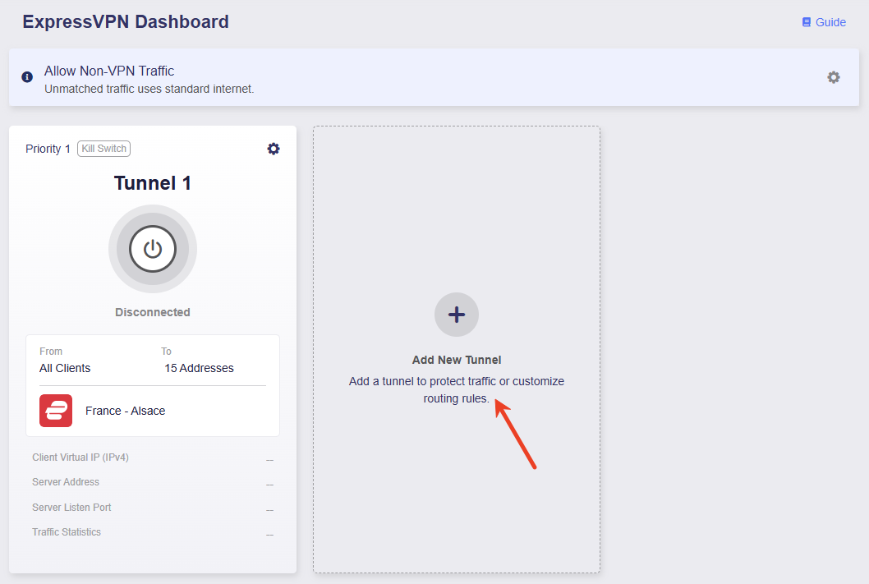Open Allow Non-VPN Traffic settings gear
This screenshot has height=584, width=869.
834,77
